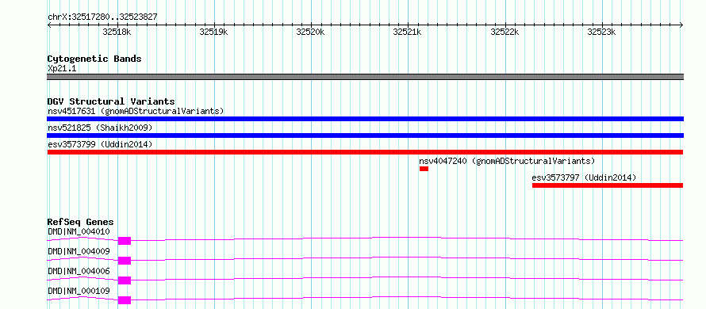Select the exon box of DMD|NM_004006
The height and width of the screenshot is (309, 706).
[125, 280]
